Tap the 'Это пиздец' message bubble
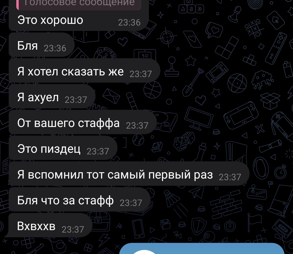Viewport: 293px width, 254px height. 63,148
